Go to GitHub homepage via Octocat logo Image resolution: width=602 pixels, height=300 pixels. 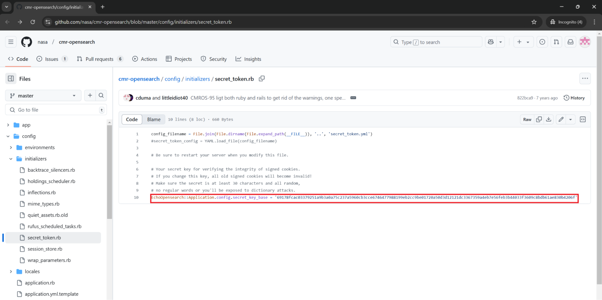[x=27, y=42]
